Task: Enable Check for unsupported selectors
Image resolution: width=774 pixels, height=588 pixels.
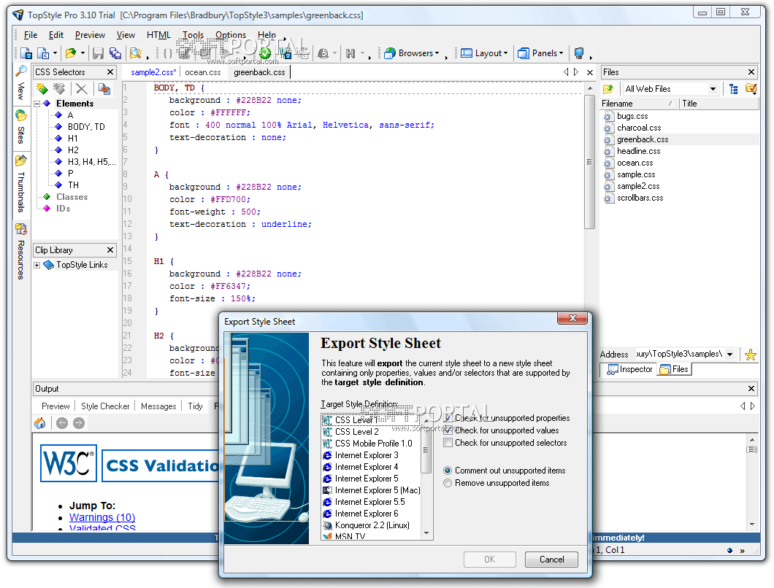Action: click(448, 443)
